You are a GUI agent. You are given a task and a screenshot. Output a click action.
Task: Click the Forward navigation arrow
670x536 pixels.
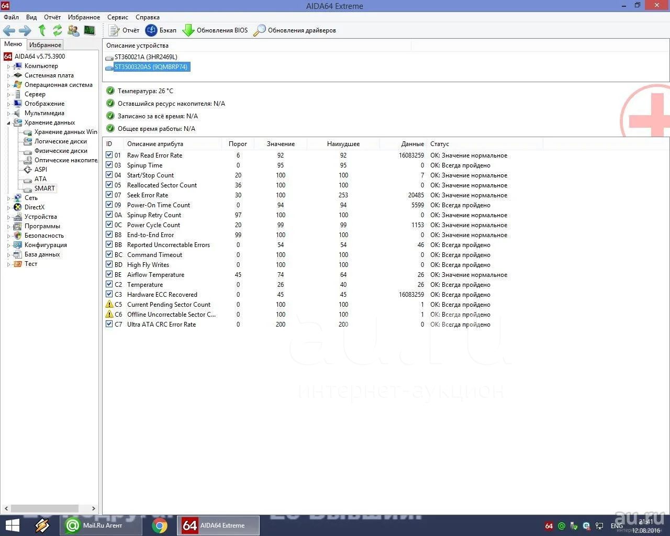(x=25, y=30)
